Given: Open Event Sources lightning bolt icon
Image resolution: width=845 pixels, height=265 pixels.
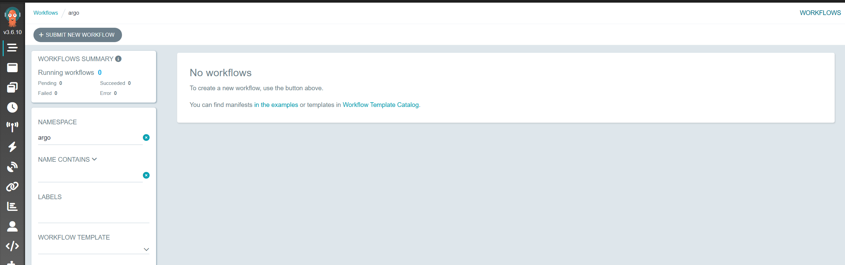Looking at the screenshot, I should (x=12, y=147).
